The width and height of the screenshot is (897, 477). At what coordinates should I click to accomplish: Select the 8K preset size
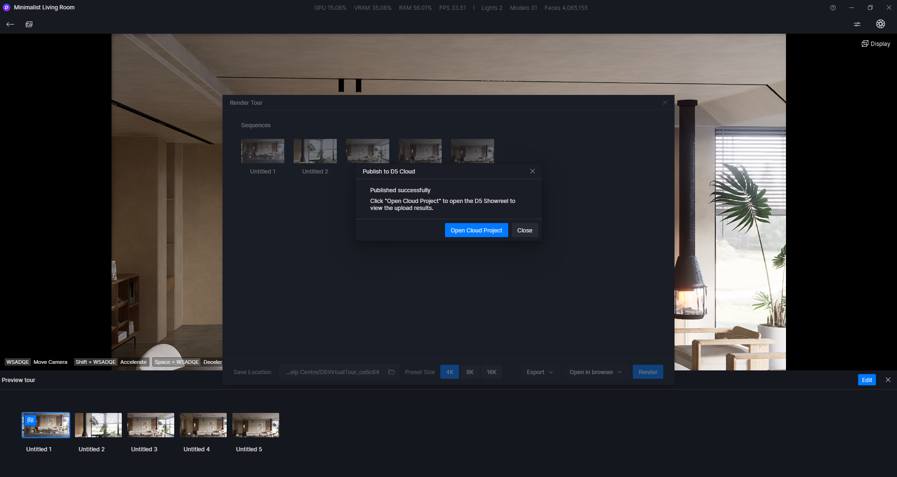[470, 372]
